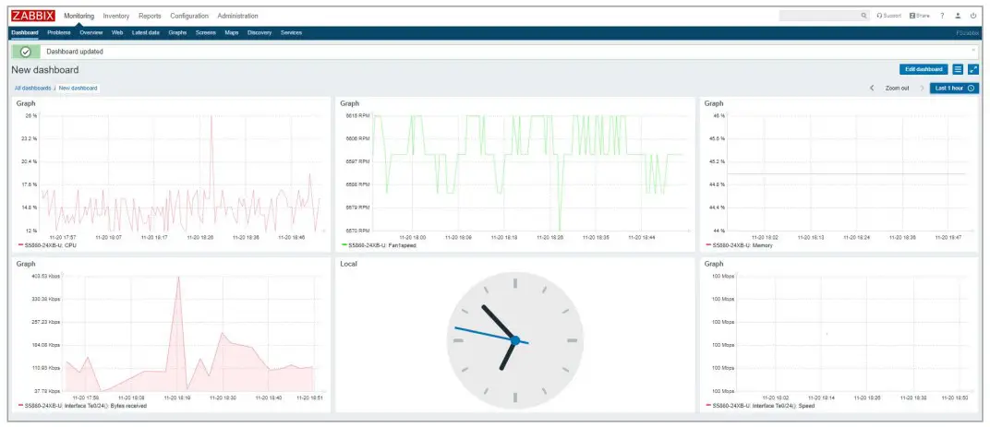Click the CPU graph spike peak
Screen dimensions: 990x427
211,118
